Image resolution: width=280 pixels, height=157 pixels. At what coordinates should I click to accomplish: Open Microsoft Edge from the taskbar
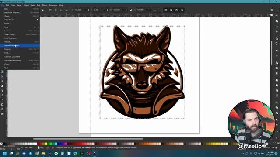point(75,154)
